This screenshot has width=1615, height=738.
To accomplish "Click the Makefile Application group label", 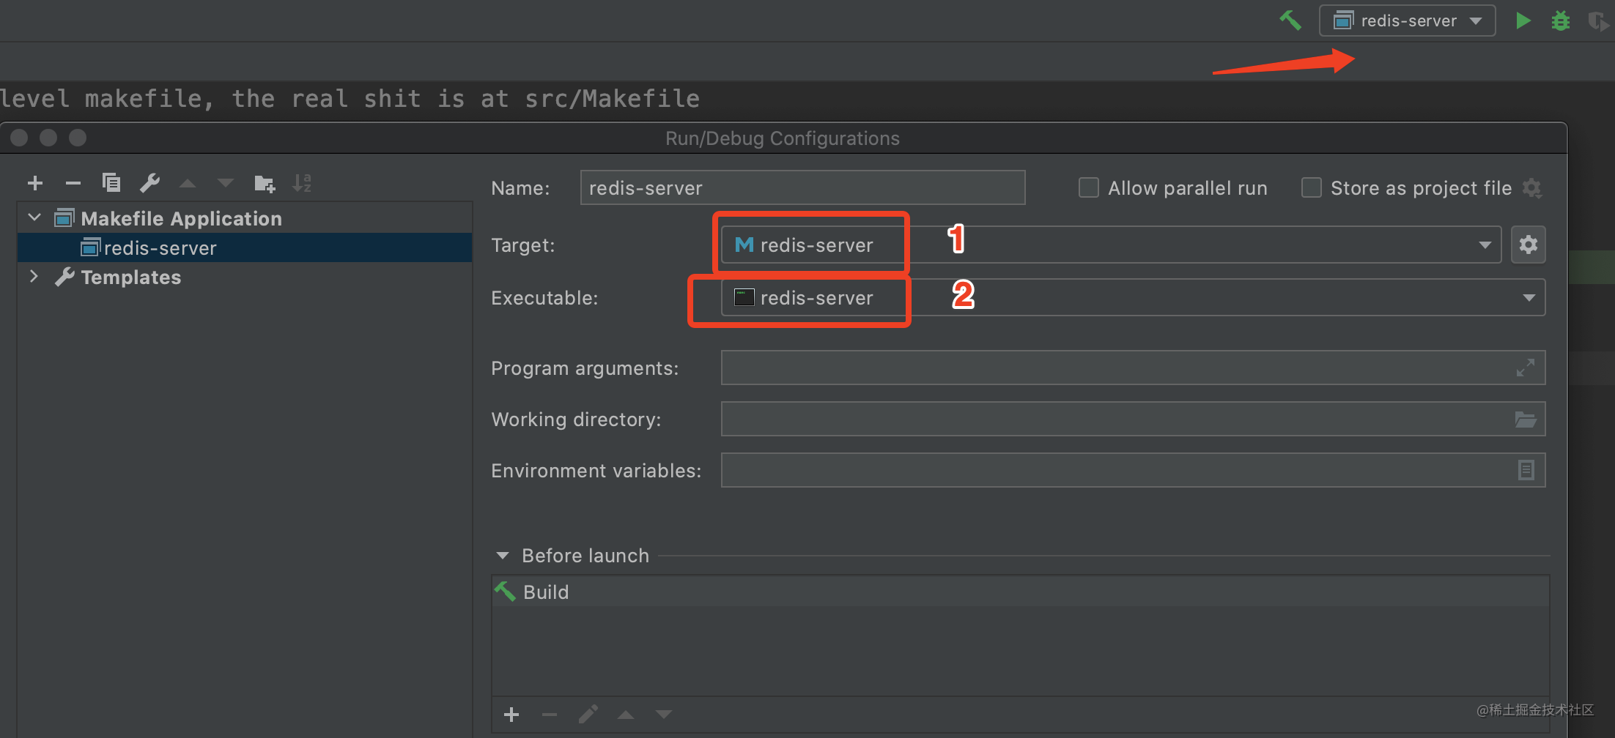I will (181, 218).
